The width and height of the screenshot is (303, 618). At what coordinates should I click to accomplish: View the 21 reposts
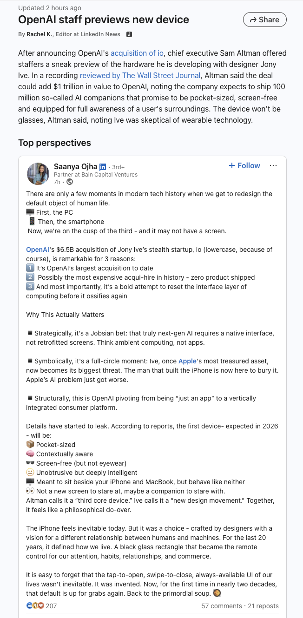tap(263, 605)
